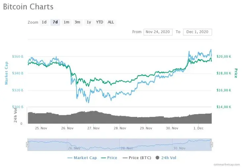Click the navigator timeline at 28. Nov

click(127, 149)
